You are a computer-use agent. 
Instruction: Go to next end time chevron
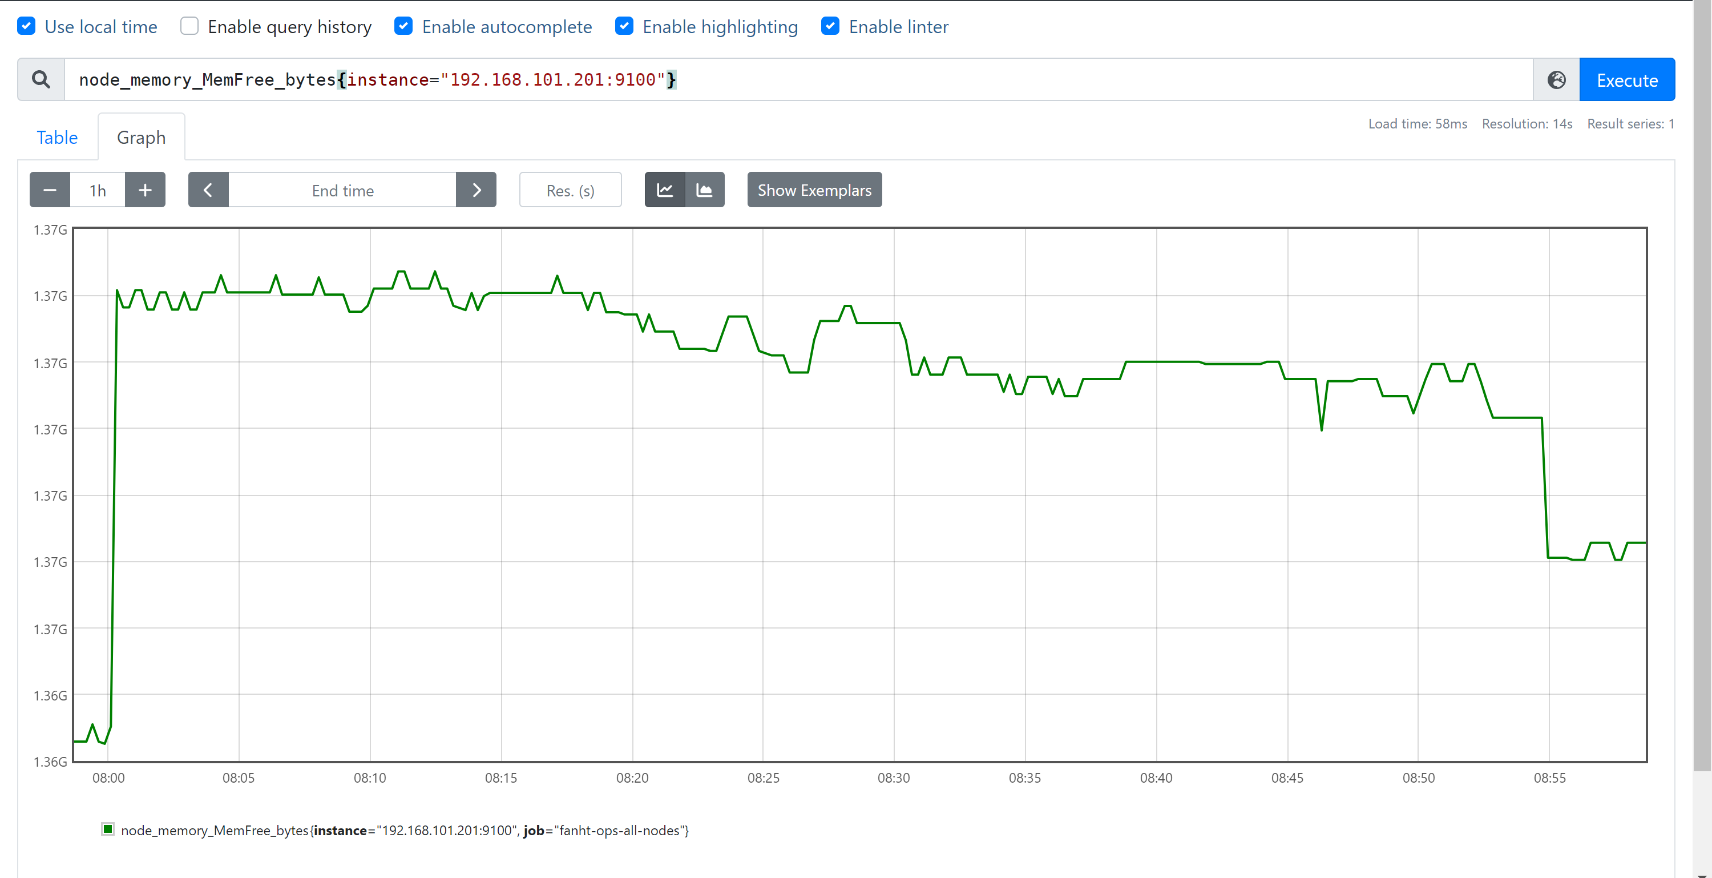pos(476,190)
